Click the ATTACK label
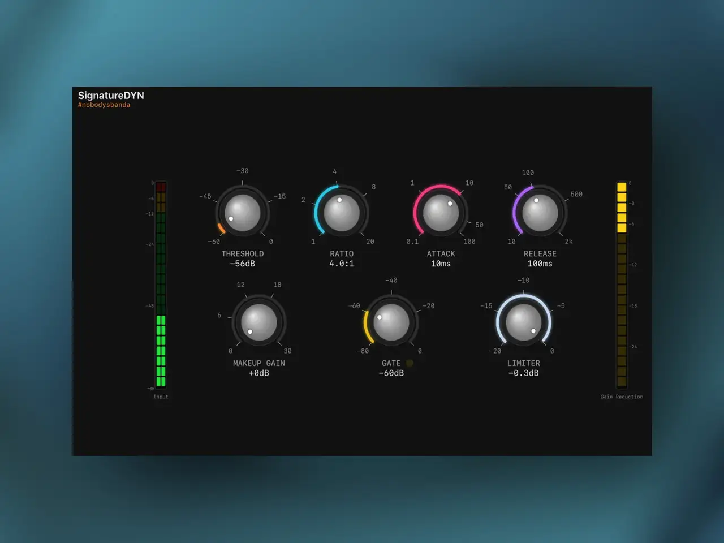This screenshot has width=724, height=543. pyautogui.click(x=441, y=254)
